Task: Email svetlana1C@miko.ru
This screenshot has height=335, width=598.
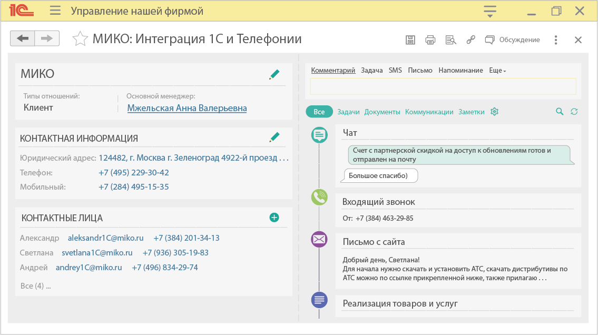Action: coord(97,253)
